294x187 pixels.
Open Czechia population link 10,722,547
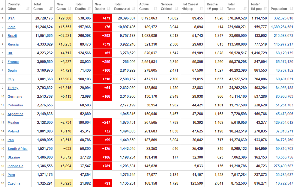tap(284, 183)
